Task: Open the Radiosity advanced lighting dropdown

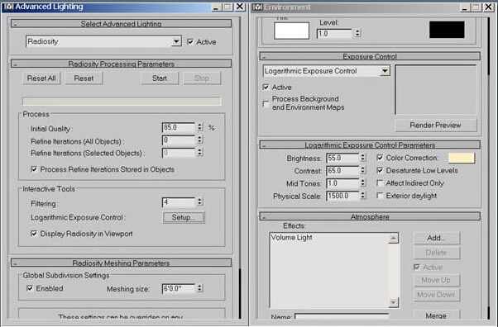Action: [x=103, y=41]
